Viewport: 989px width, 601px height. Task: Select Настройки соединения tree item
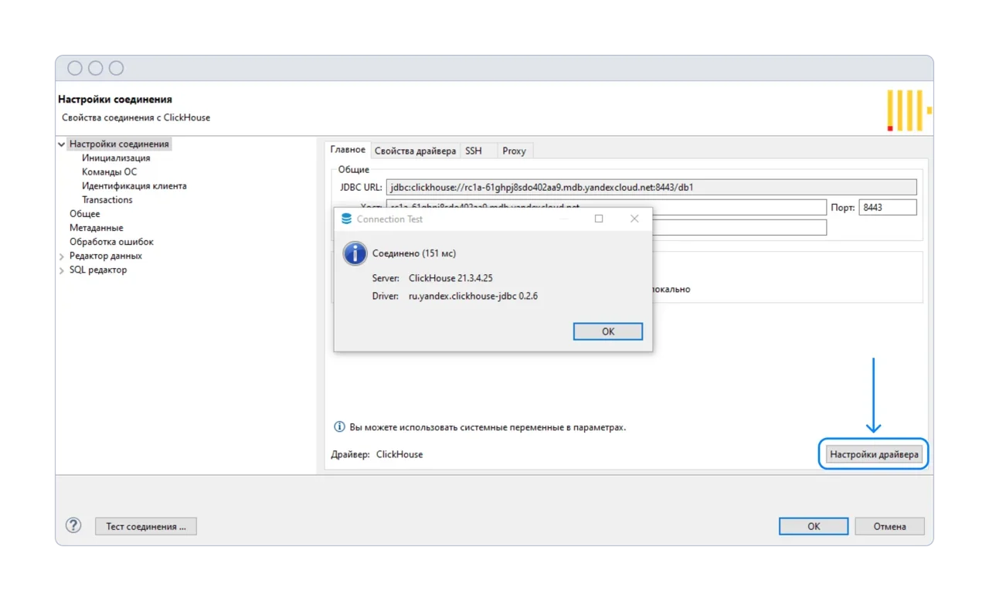(x=119, y=144)
